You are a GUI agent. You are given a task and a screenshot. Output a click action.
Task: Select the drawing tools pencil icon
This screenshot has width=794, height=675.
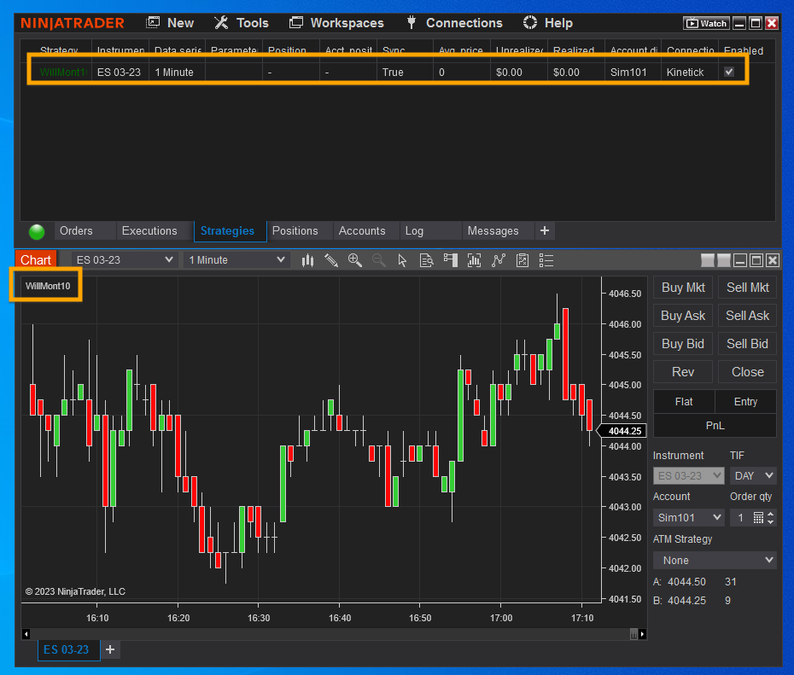point(331,260)
